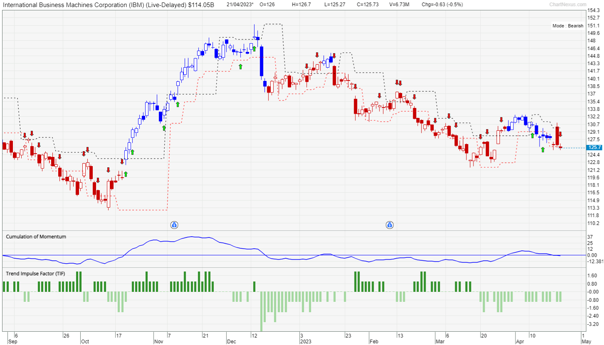604x345 pixels.
Task: Click the 21 date tick label
Action: pyautogui.click(x=205, y=335)
